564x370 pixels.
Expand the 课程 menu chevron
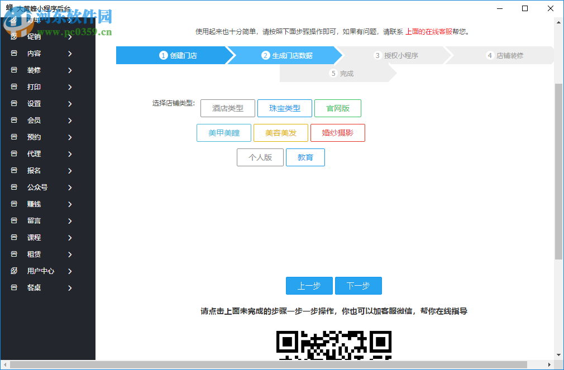pos(70,237)
